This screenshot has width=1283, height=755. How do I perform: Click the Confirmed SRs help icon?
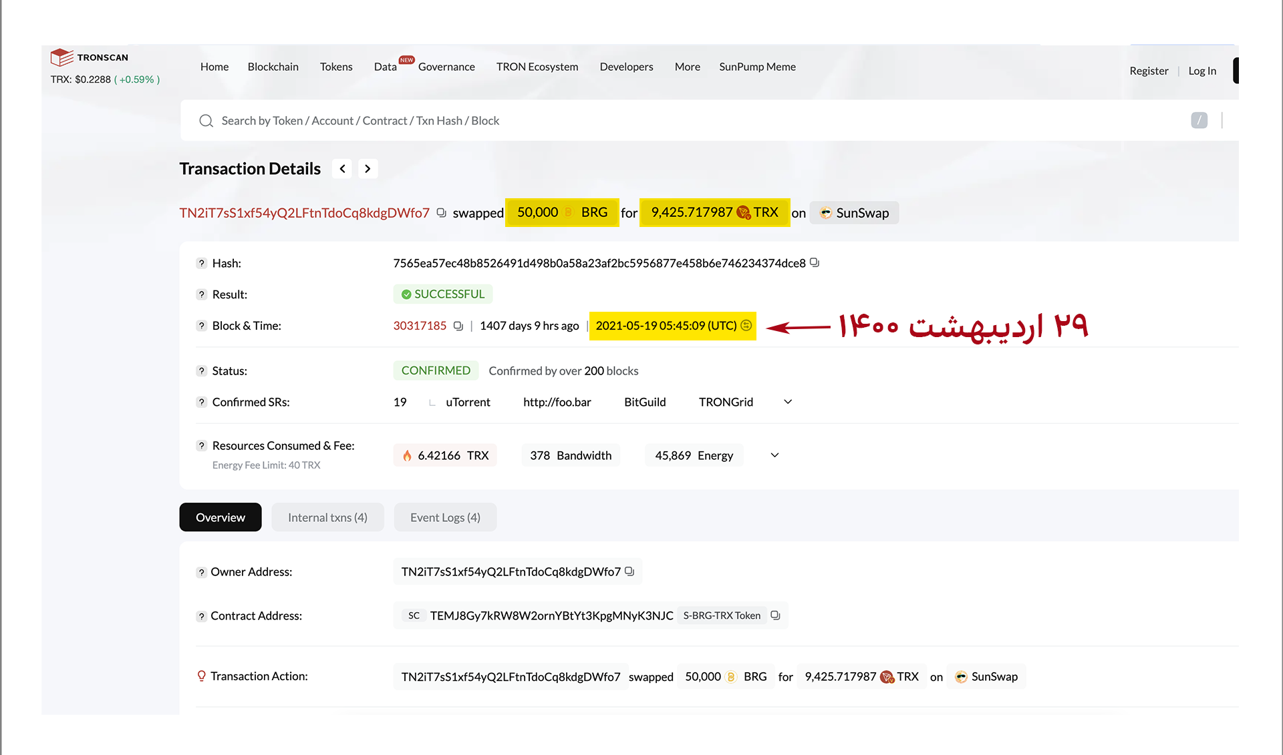coord(201,403)
